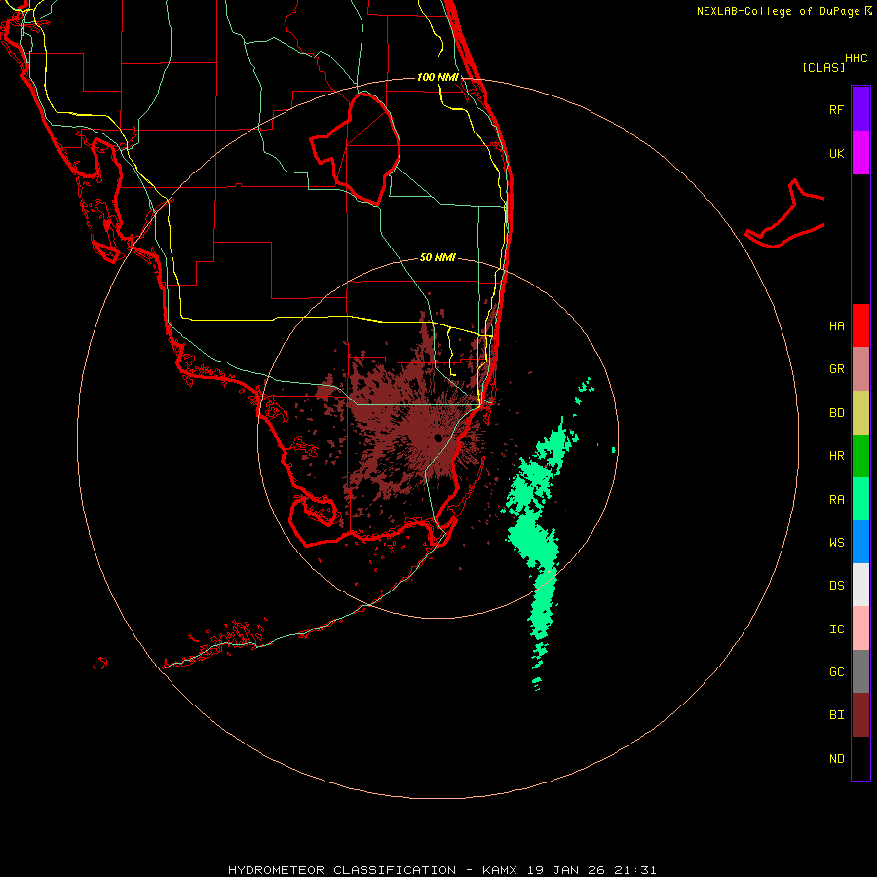Select the IC light pink legend swatch

(860, 629)
